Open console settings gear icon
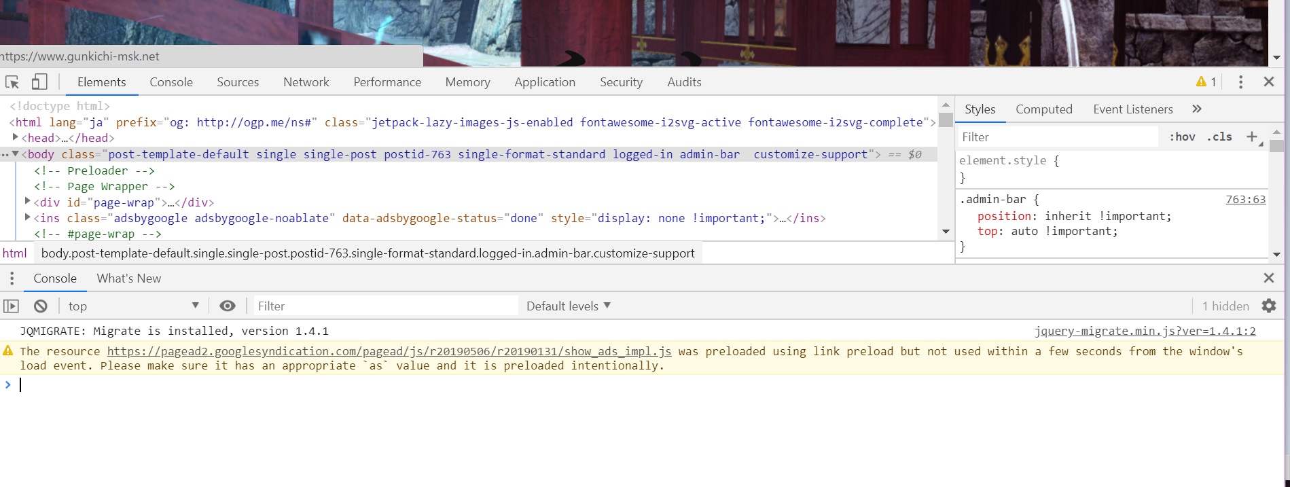 pos(1268,306)
